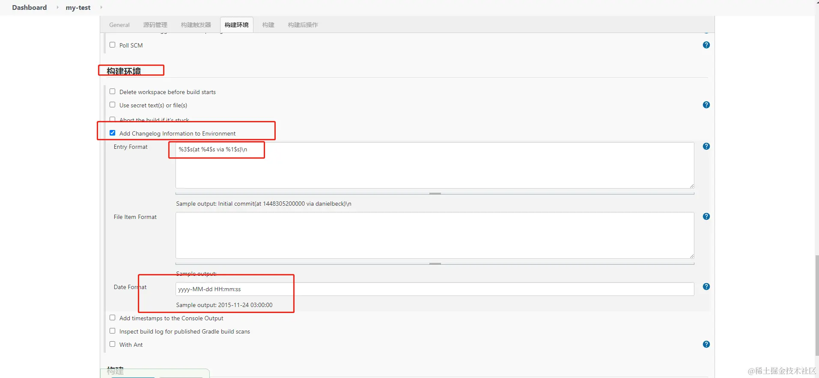819x378 pixels.
Task: Go to Dashboard breadcrumb link
Action: tap(30, 7)
